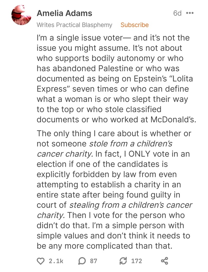The image size is (208, 272).
Task: Share the note with the share icon
Action: pyautogui.click(x=164, y=261)
